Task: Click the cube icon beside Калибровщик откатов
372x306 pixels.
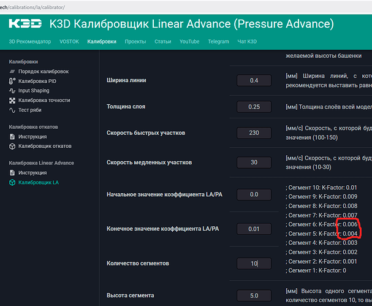Action: (x=12, y=146)
